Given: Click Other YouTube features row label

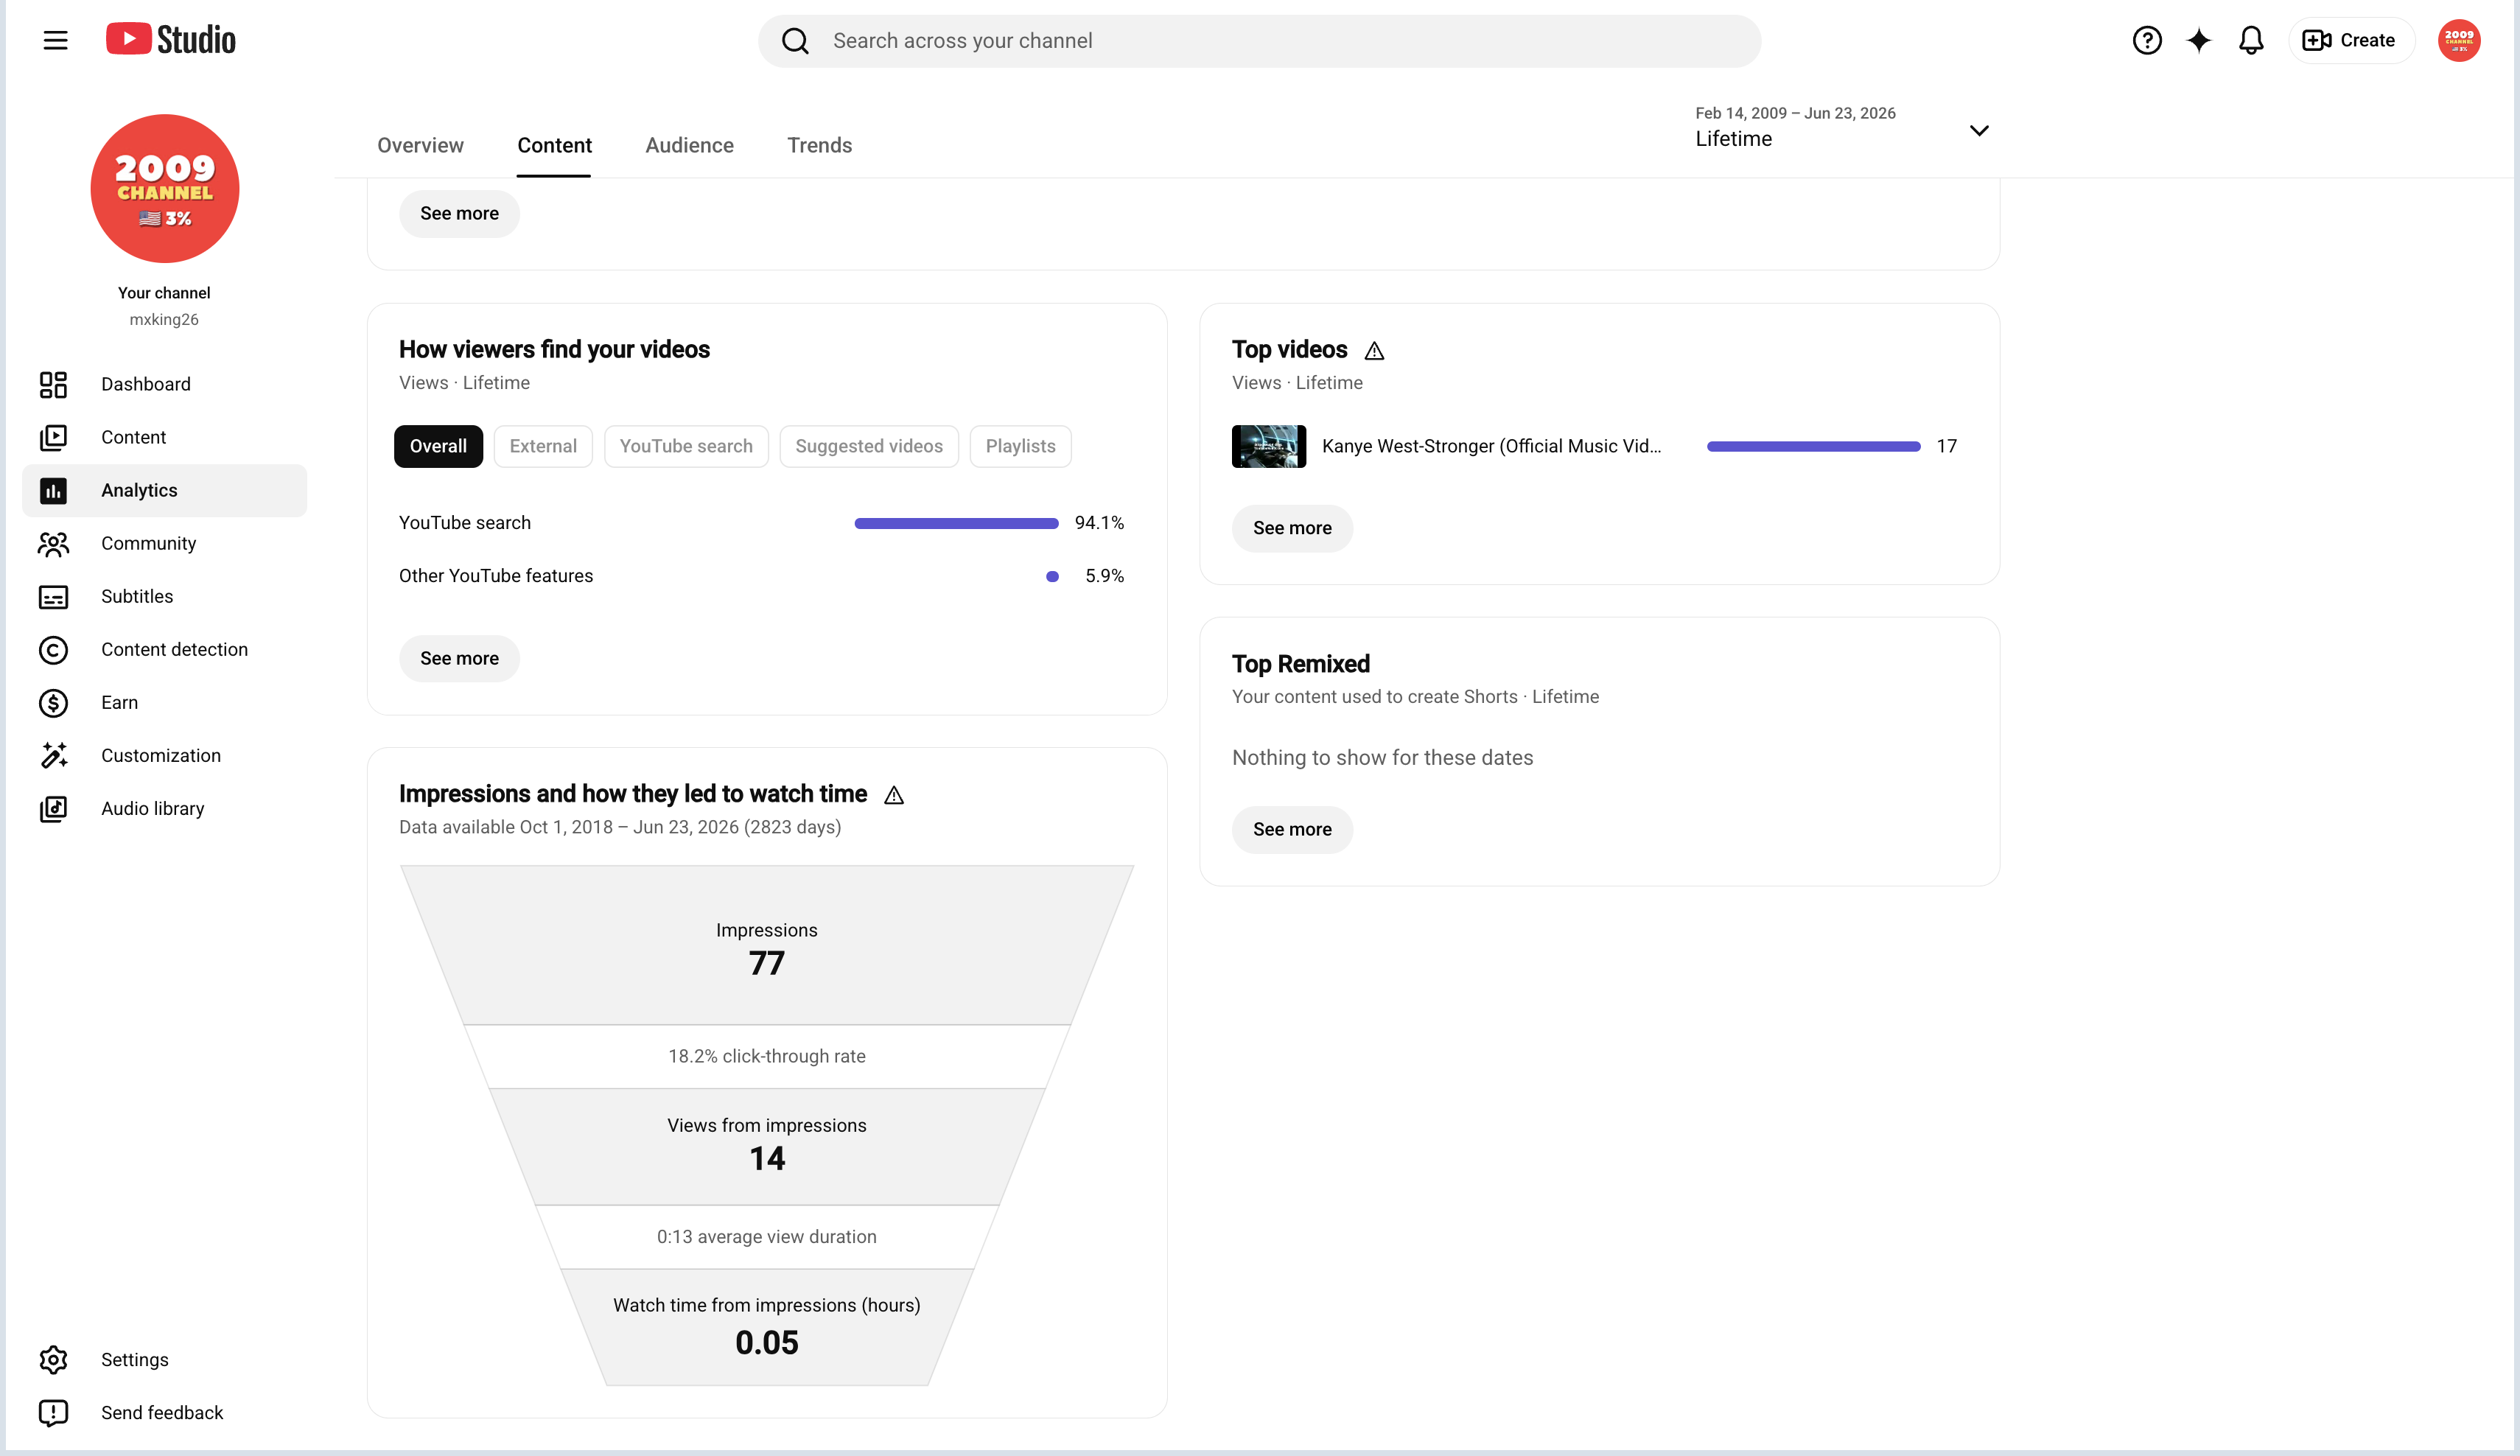Looking at the screenshot, I should click(x=496, y=576).
